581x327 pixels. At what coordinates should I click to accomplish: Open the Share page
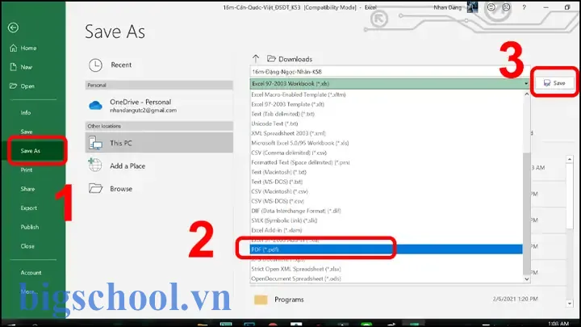coord(27,189)
